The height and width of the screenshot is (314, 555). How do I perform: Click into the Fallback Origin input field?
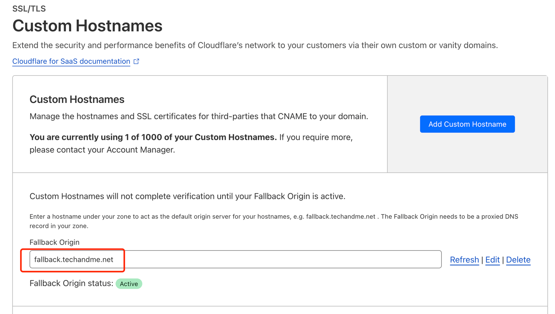point(235,259)
